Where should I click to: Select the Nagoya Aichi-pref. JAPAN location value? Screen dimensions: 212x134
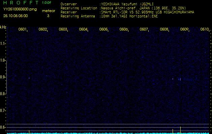(x=144, y=8)
